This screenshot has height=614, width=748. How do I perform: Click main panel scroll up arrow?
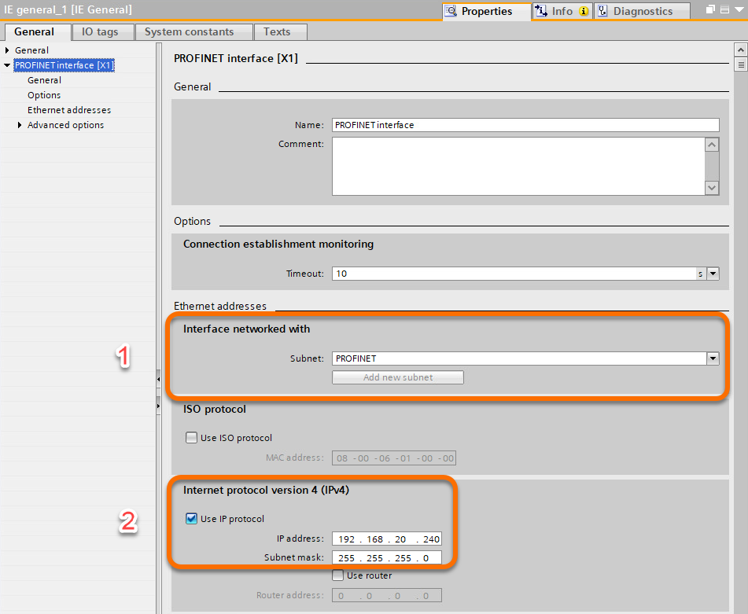pyautogui.click(x=740, y=50)
